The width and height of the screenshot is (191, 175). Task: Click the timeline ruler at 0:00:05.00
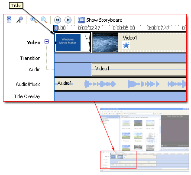pos(124,28)
